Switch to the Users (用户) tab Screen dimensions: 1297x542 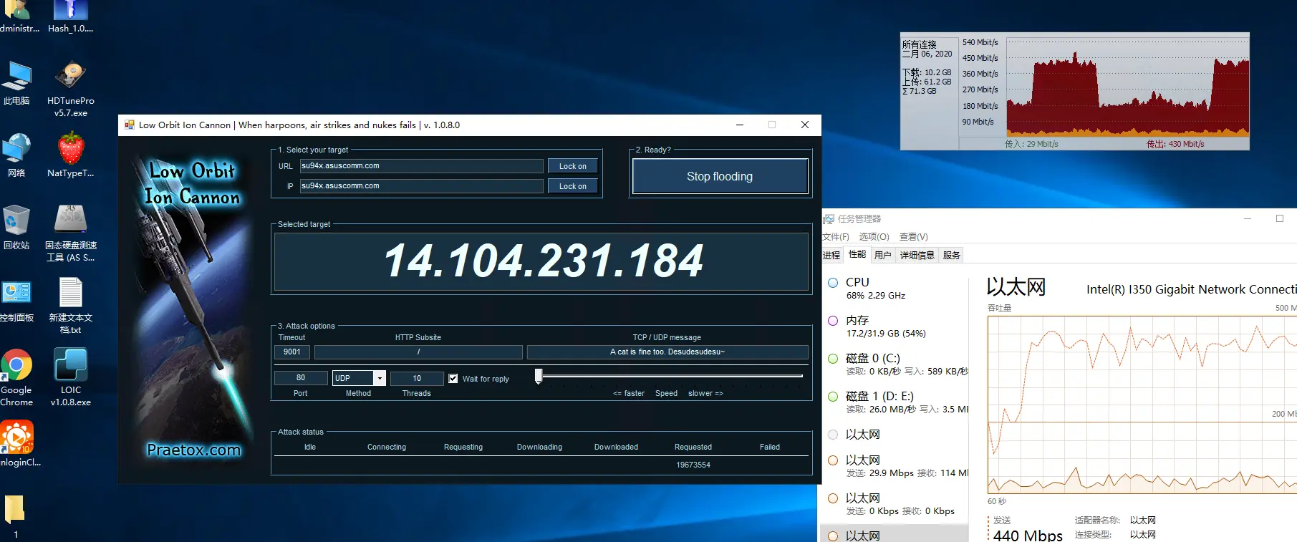(883, 256)
